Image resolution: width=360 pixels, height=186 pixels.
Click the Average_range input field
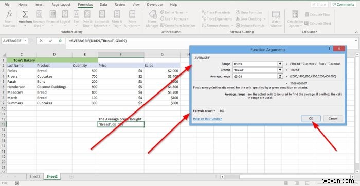(255, 76)
